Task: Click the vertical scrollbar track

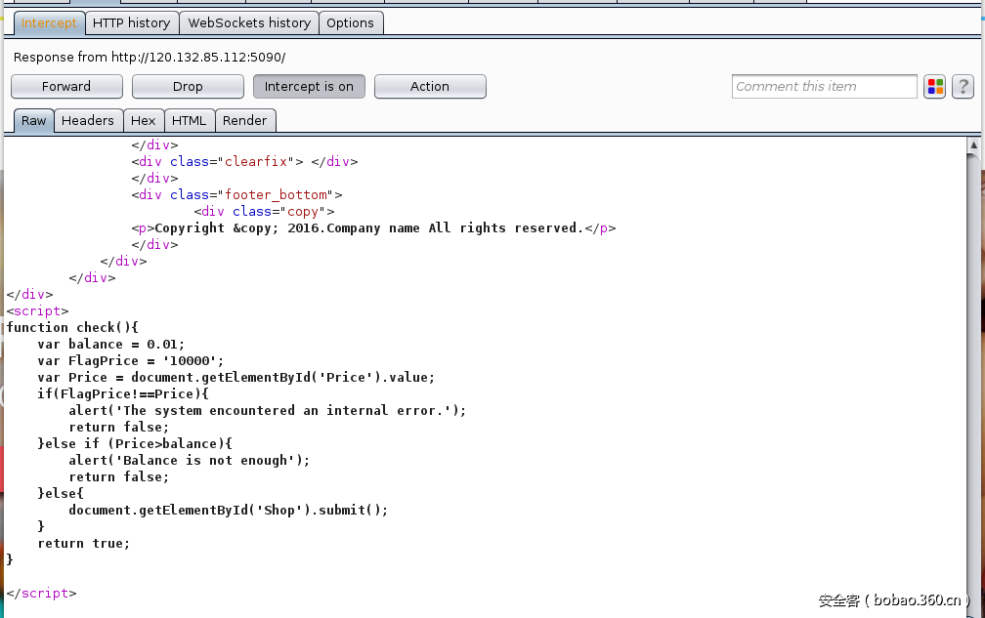Action: 974,391
